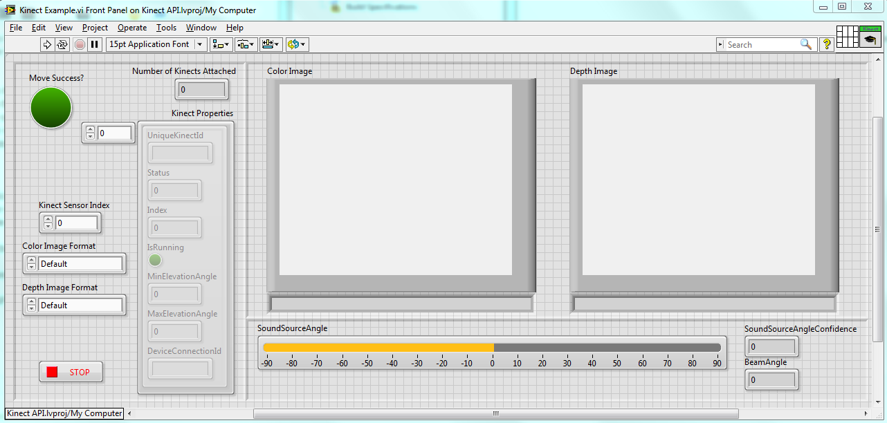Open Context Help with the question mark icon
Image resolution: width=887 pixels, height=423 pixels.
pos(827,44)
